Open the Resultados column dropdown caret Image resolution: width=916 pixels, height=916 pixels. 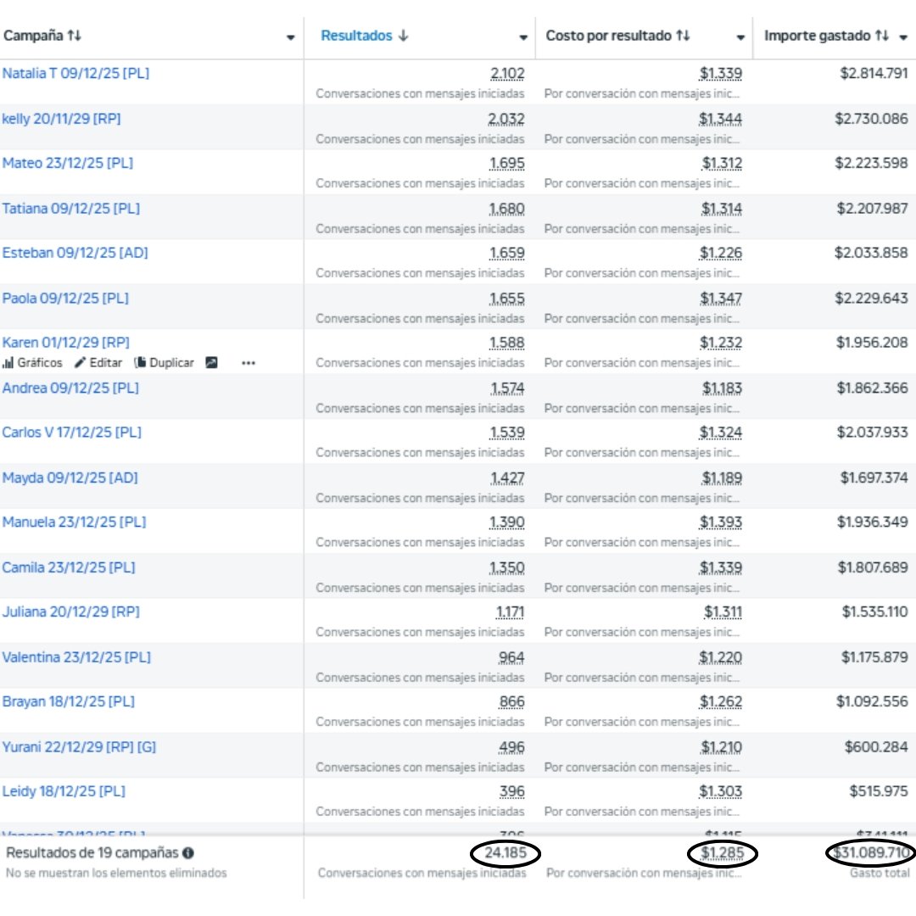click(x=523, y=37)
